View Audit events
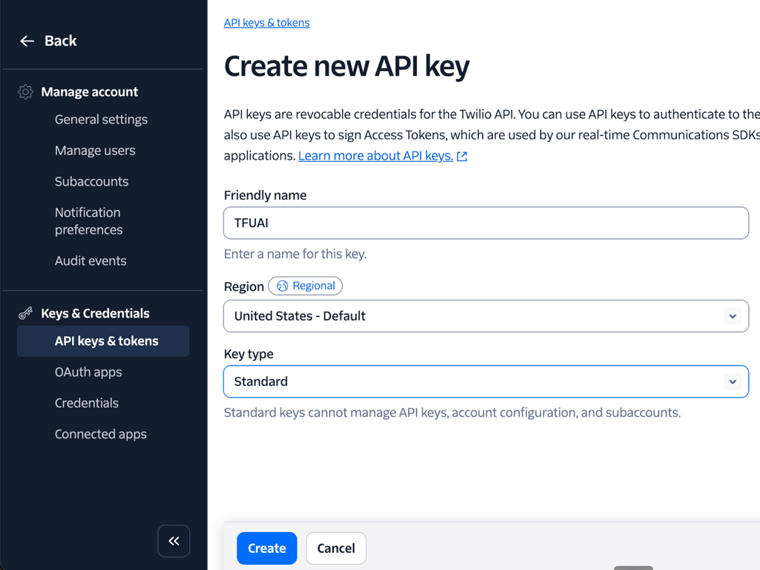 click(x=91, y=261)
